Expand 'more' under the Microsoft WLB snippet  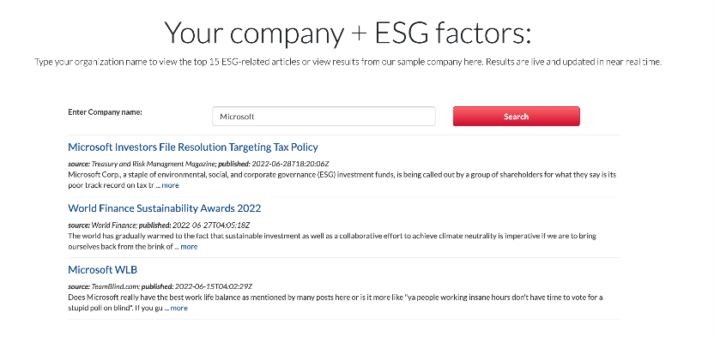pos(179,309)
